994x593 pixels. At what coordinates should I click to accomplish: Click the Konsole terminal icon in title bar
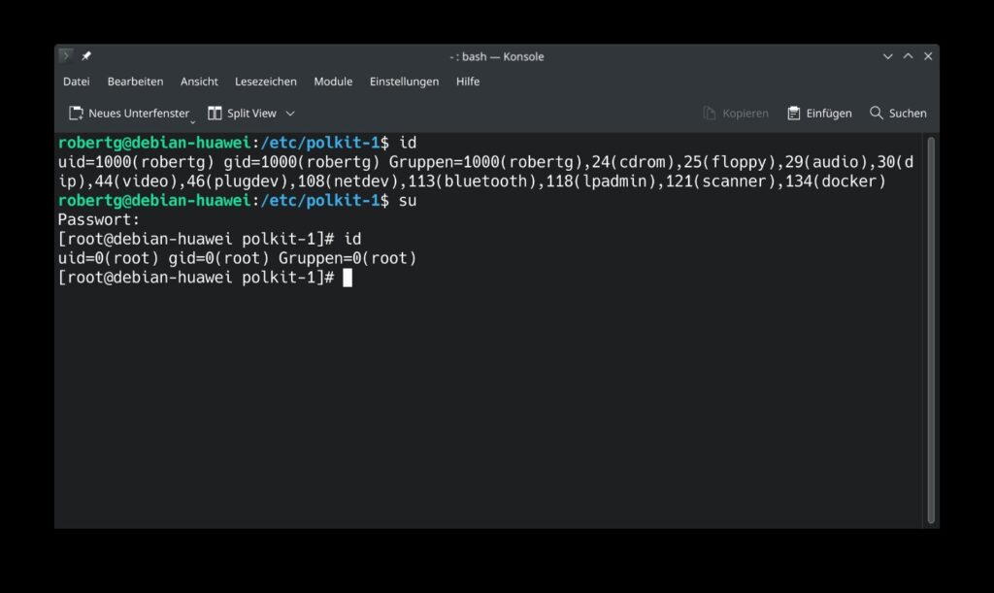click(65, 55)
